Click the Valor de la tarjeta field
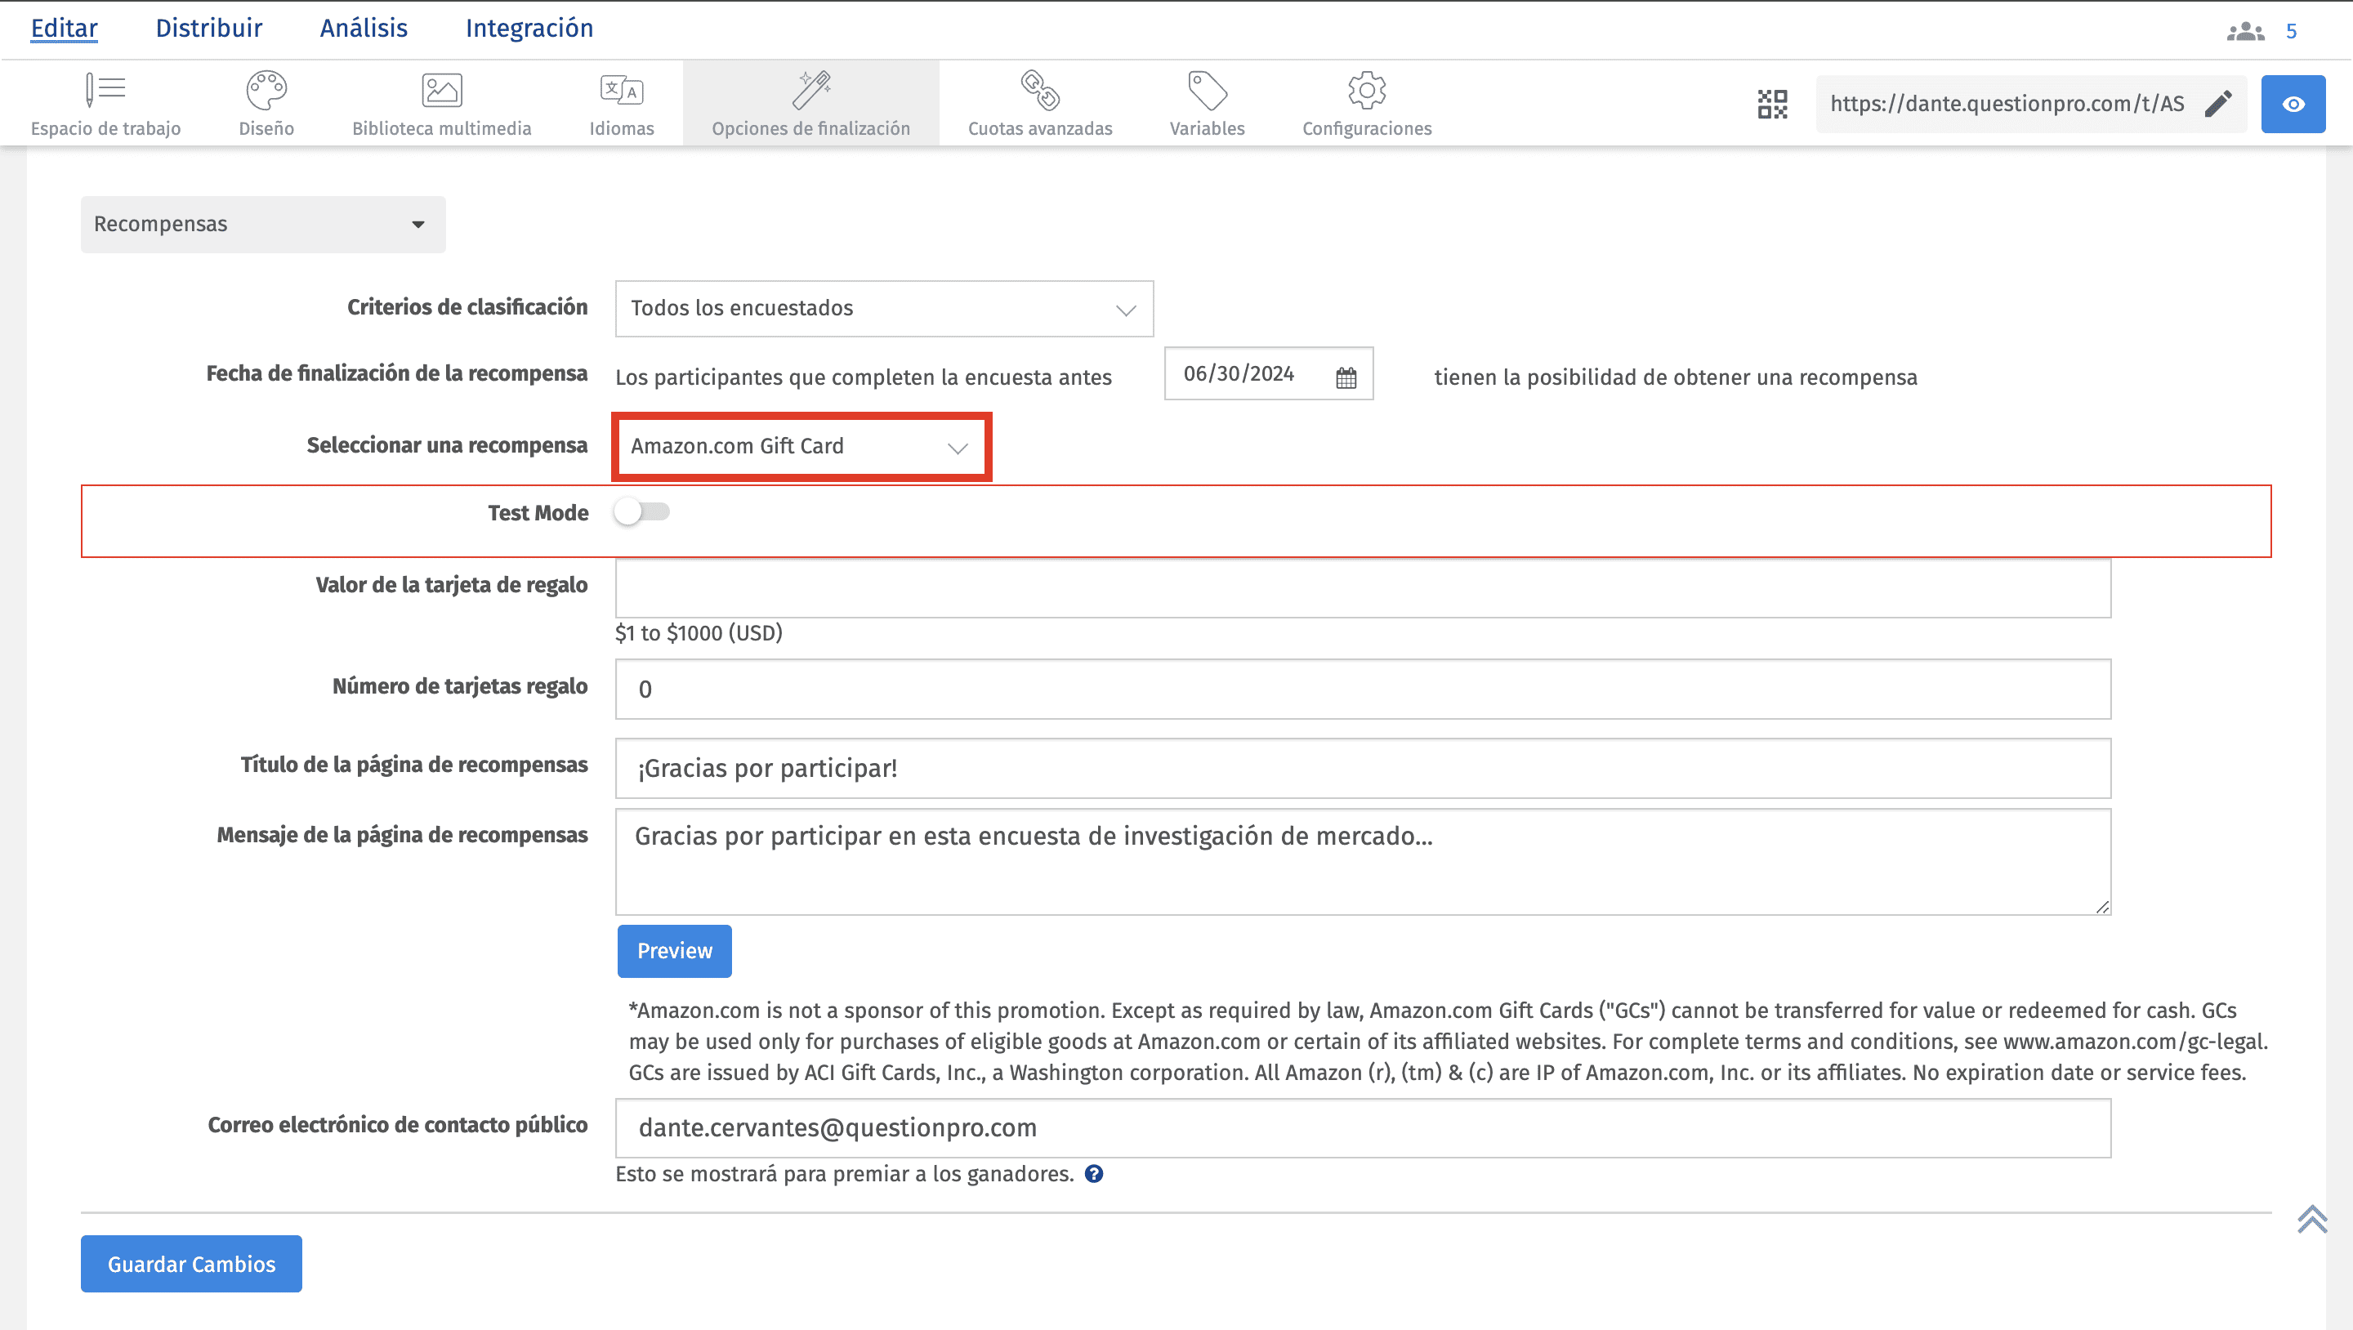Screen dimensions: 2353x1330 click(x=1362, y=588)
